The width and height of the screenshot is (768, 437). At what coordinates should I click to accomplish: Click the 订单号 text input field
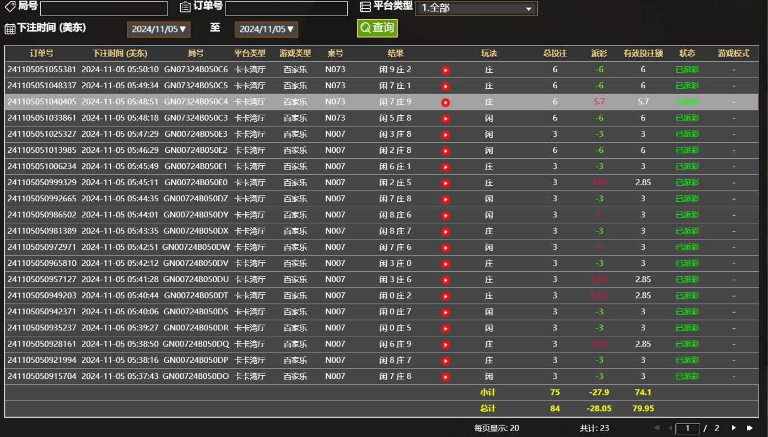click(287, 9)
